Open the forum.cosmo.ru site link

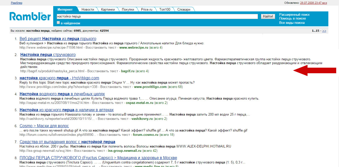tap(146, 135)
